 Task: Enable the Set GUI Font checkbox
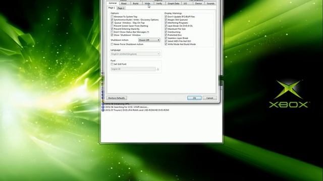[112, 64]
